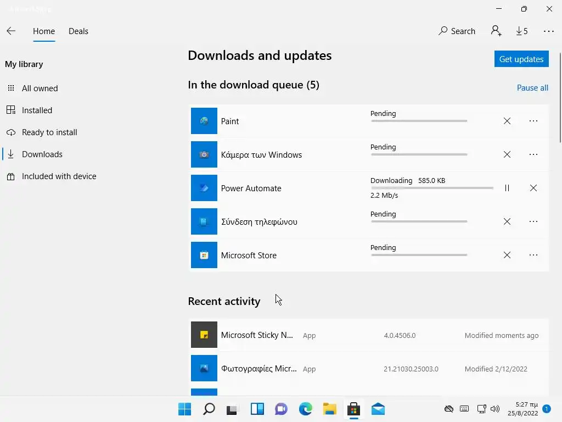Cancel the Κάμερα των Windows download
Screen dimensions: 562x422
pos(507,154)
